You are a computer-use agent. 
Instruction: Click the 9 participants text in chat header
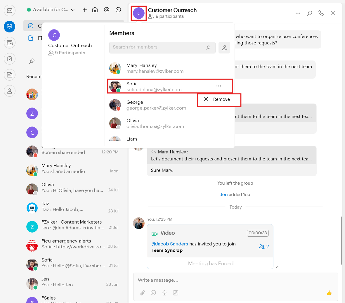point(170,16)
